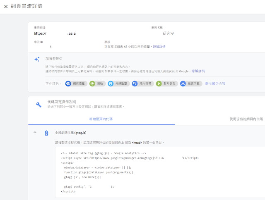Click the wrench icon beside 代碼設定操作說明
Image resolution: width=265 pixels, height=200 pixels.
[x=39, y=105]
